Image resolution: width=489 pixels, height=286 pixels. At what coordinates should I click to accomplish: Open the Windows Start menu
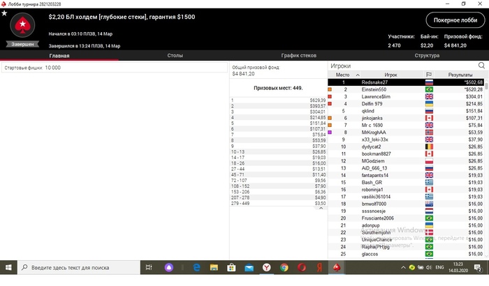pyautogui.click(x=8, y=268)
